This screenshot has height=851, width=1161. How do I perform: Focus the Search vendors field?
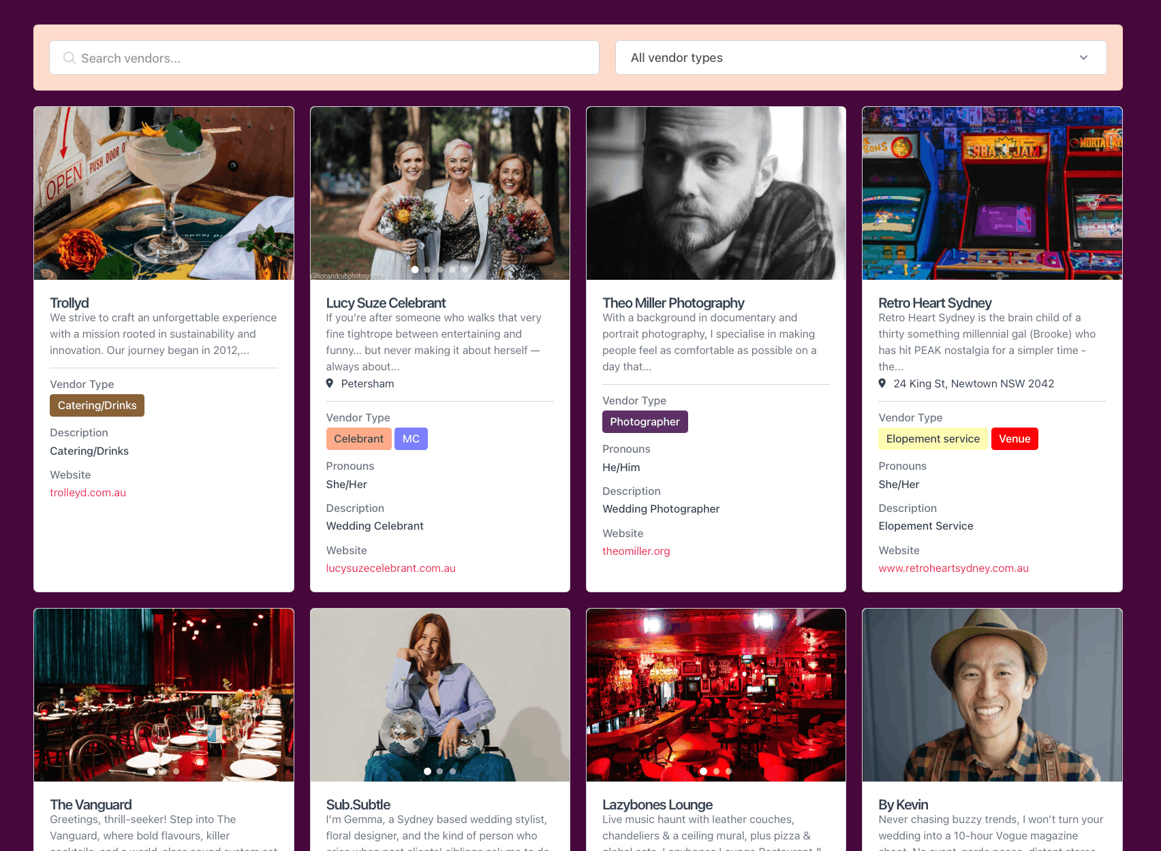(x=324, y=58)
